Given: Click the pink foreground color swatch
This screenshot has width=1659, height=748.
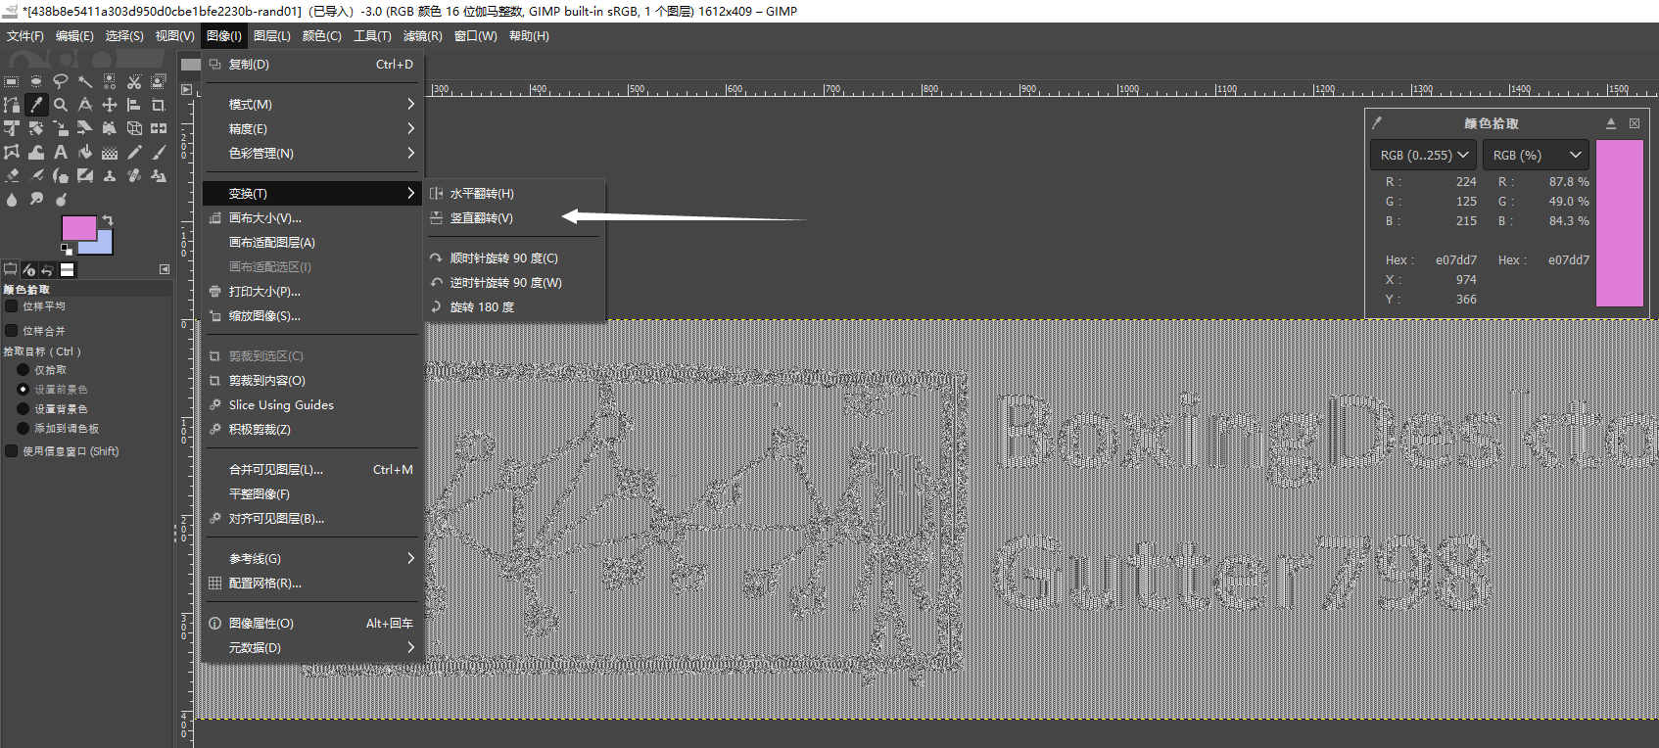Looking at the screenshot, I should 78,227.
